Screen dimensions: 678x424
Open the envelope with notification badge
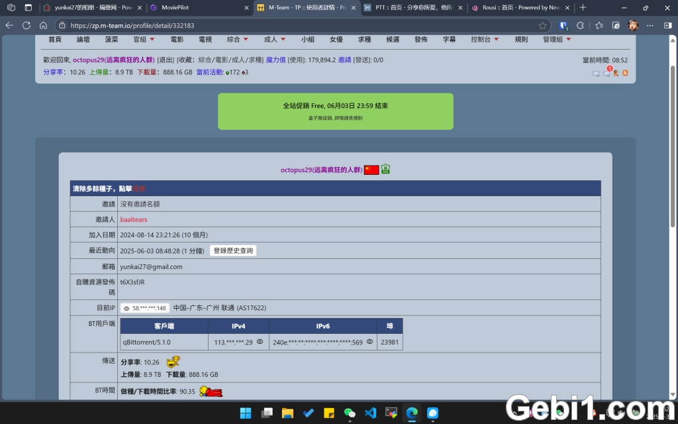606,73
